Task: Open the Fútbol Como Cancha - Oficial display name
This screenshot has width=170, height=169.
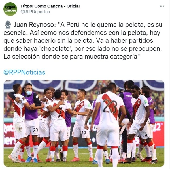Action: click(50, 6)
